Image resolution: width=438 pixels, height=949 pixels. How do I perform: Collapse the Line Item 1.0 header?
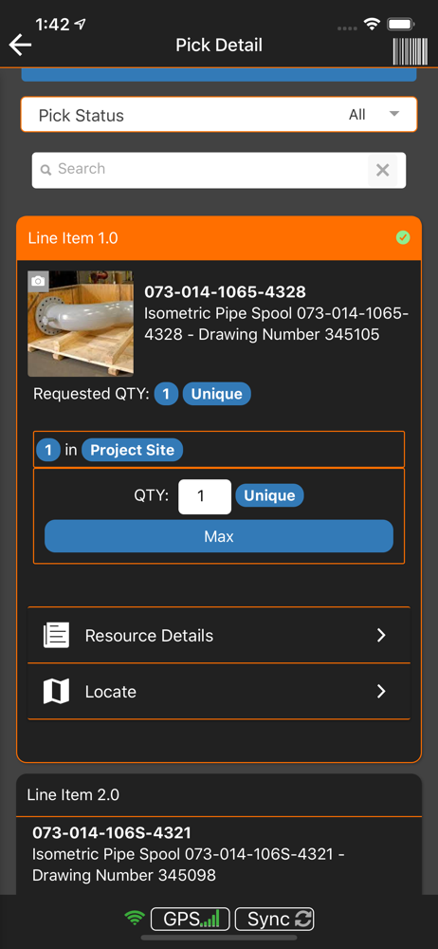click(219, 238)
